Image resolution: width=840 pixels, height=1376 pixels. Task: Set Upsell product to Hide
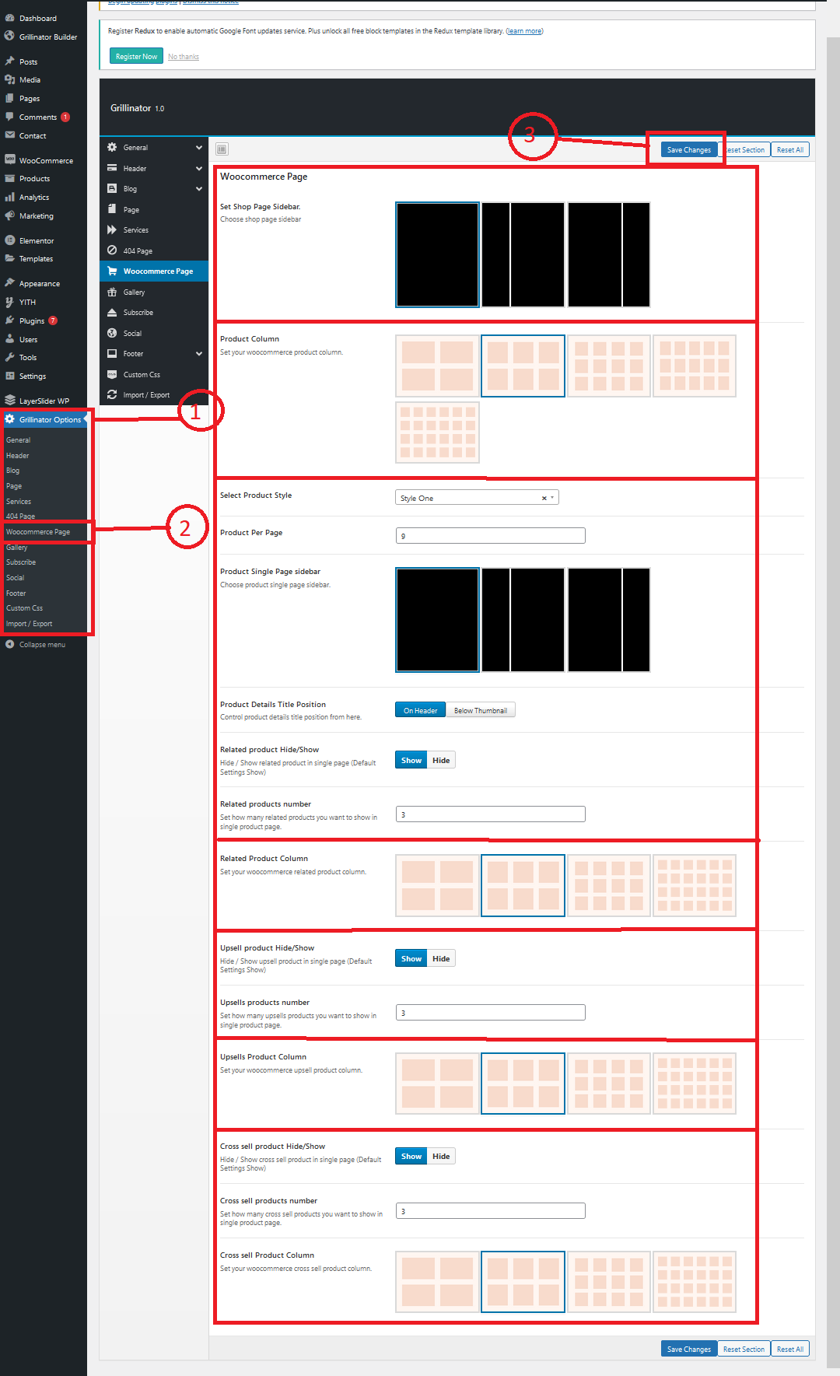click(441, 958)
